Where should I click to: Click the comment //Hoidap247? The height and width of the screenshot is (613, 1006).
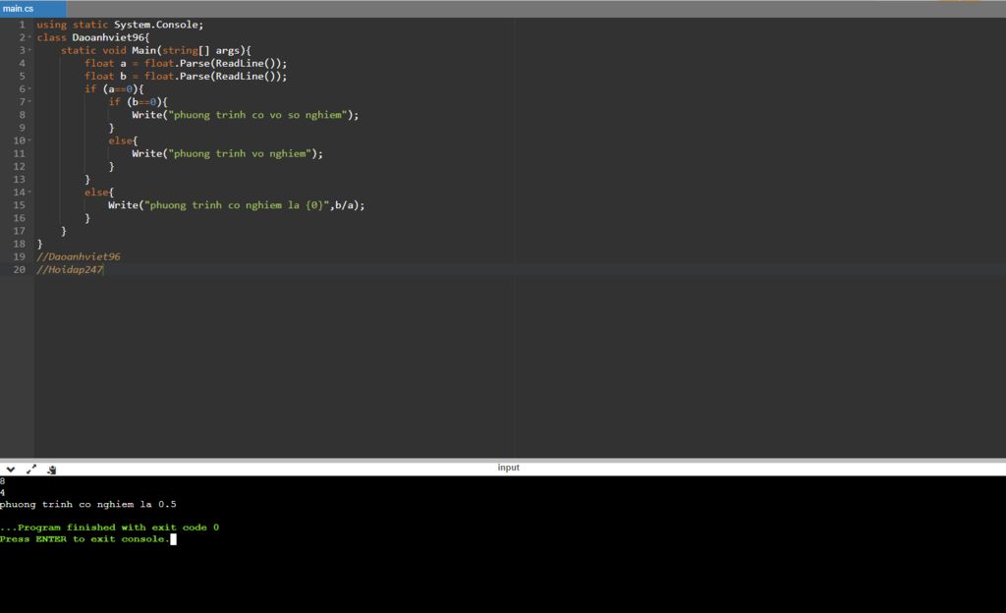click(70, 270)
